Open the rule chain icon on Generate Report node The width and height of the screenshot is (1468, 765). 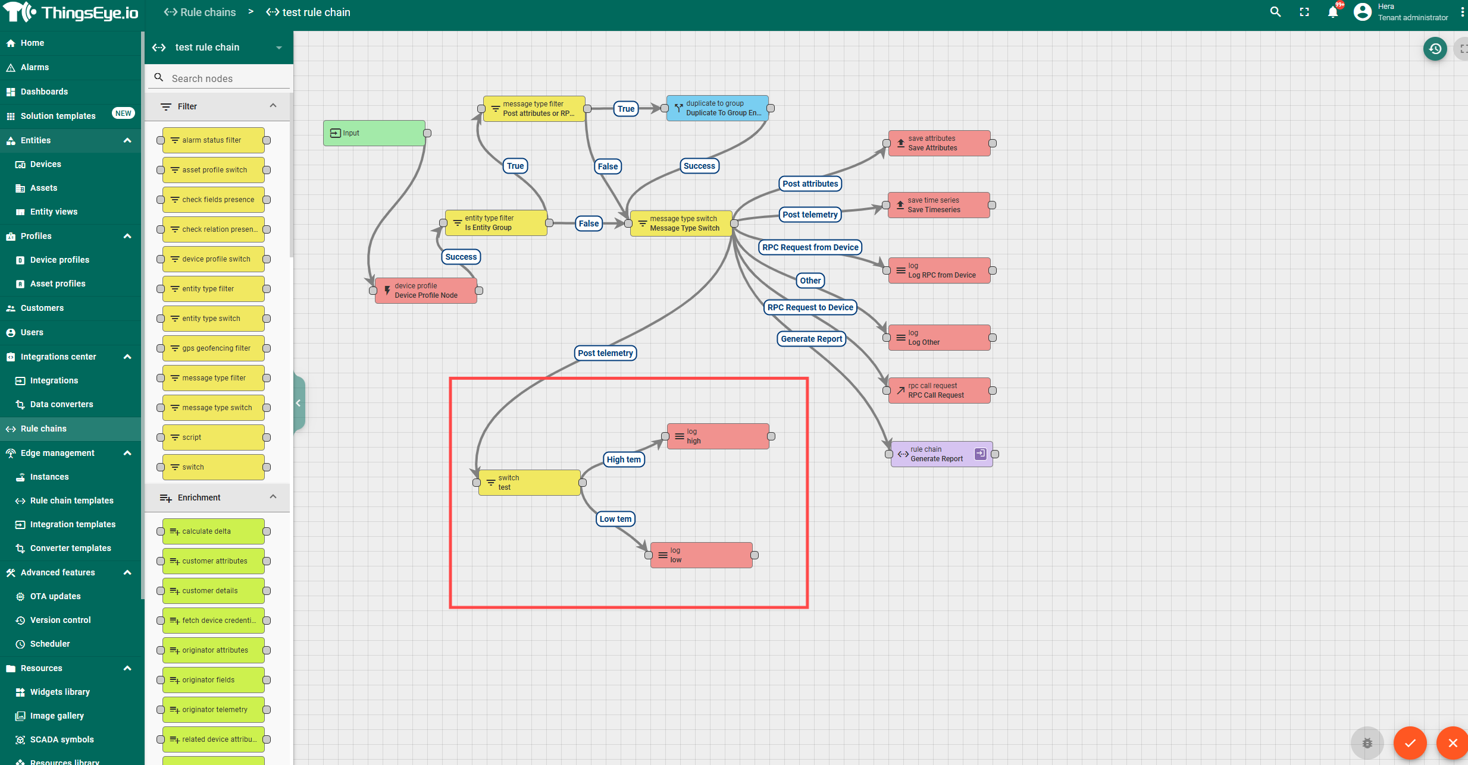(980, 454)
